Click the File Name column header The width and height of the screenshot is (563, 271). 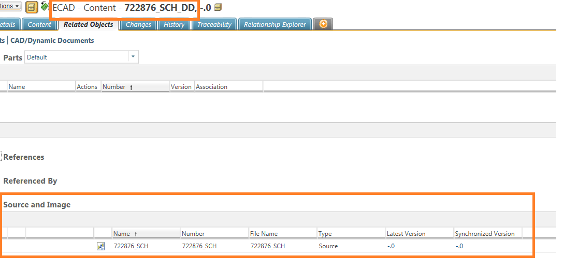point(283,233)
